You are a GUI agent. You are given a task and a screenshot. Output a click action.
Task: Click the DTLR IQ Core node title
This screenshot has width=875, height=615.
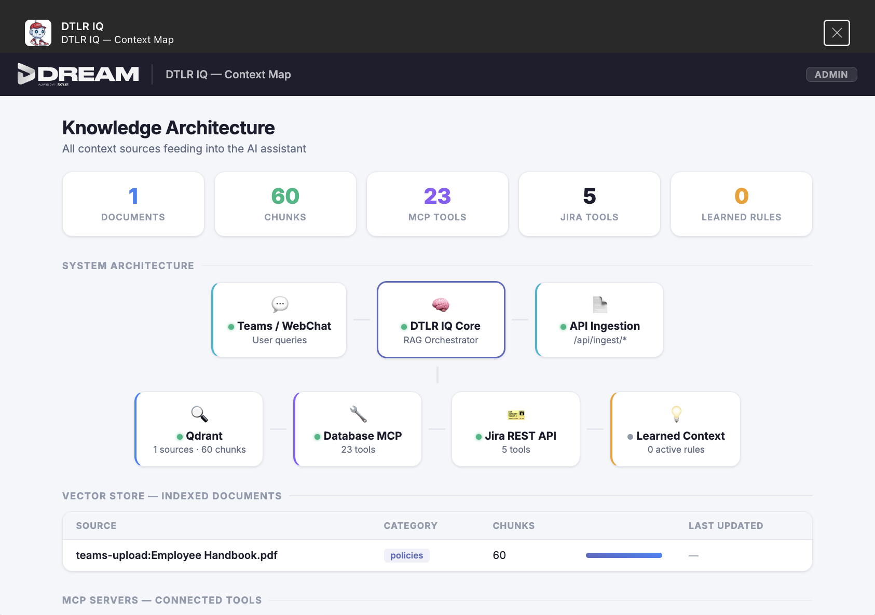point(445,326)
